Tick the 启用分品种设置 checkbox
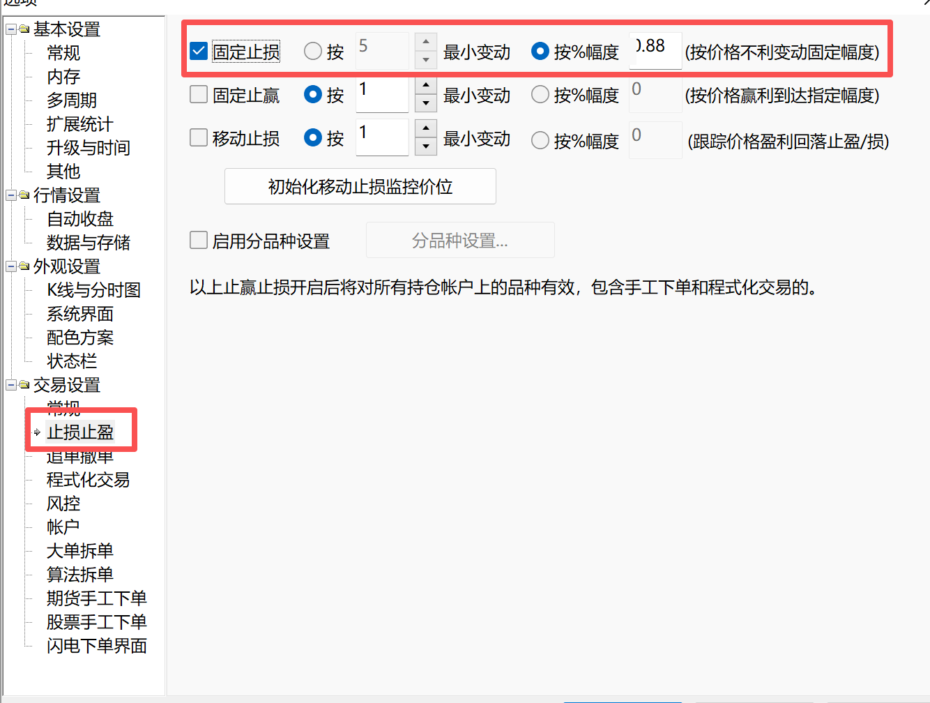The image size is (930, 703). [x=199, y=241]
